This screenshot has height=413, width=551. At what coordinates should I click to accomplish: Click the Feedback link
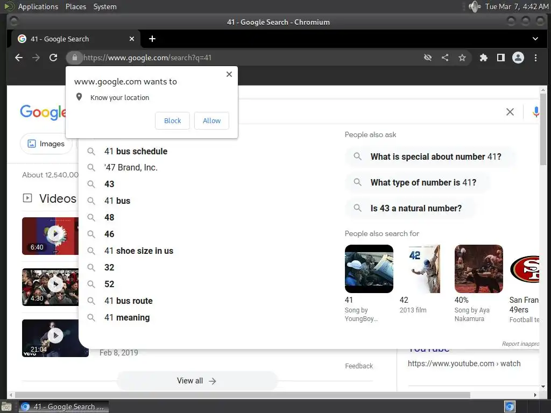tap(359, 366)
